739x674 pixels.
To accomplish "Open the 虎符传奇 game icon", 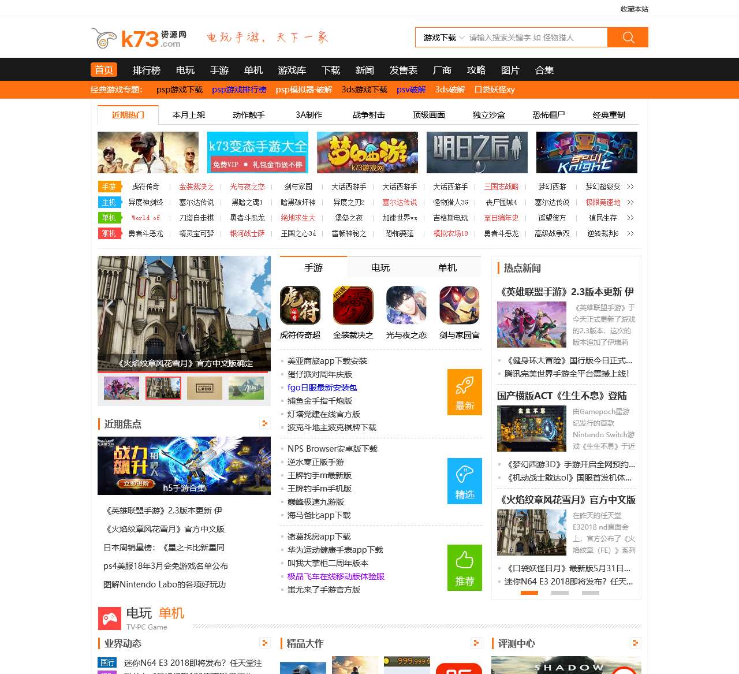I will (x=300, y=306).
